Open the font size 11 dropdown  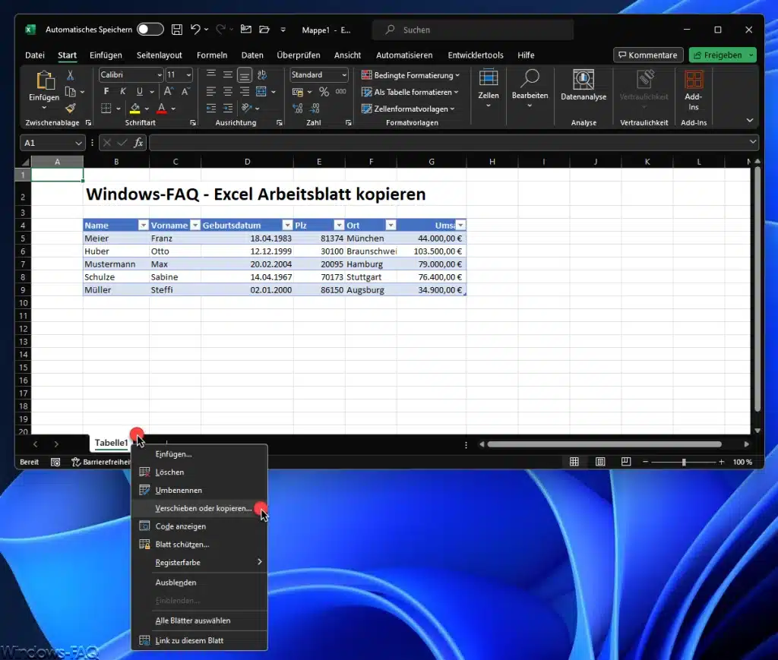[188, 75]
